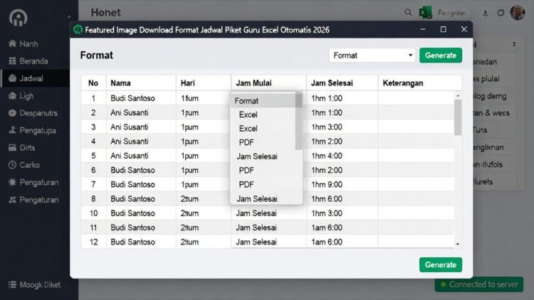This screenshot has width=534, height=300.
Task: Select first Excel option in list
Action: click(248, 114)
